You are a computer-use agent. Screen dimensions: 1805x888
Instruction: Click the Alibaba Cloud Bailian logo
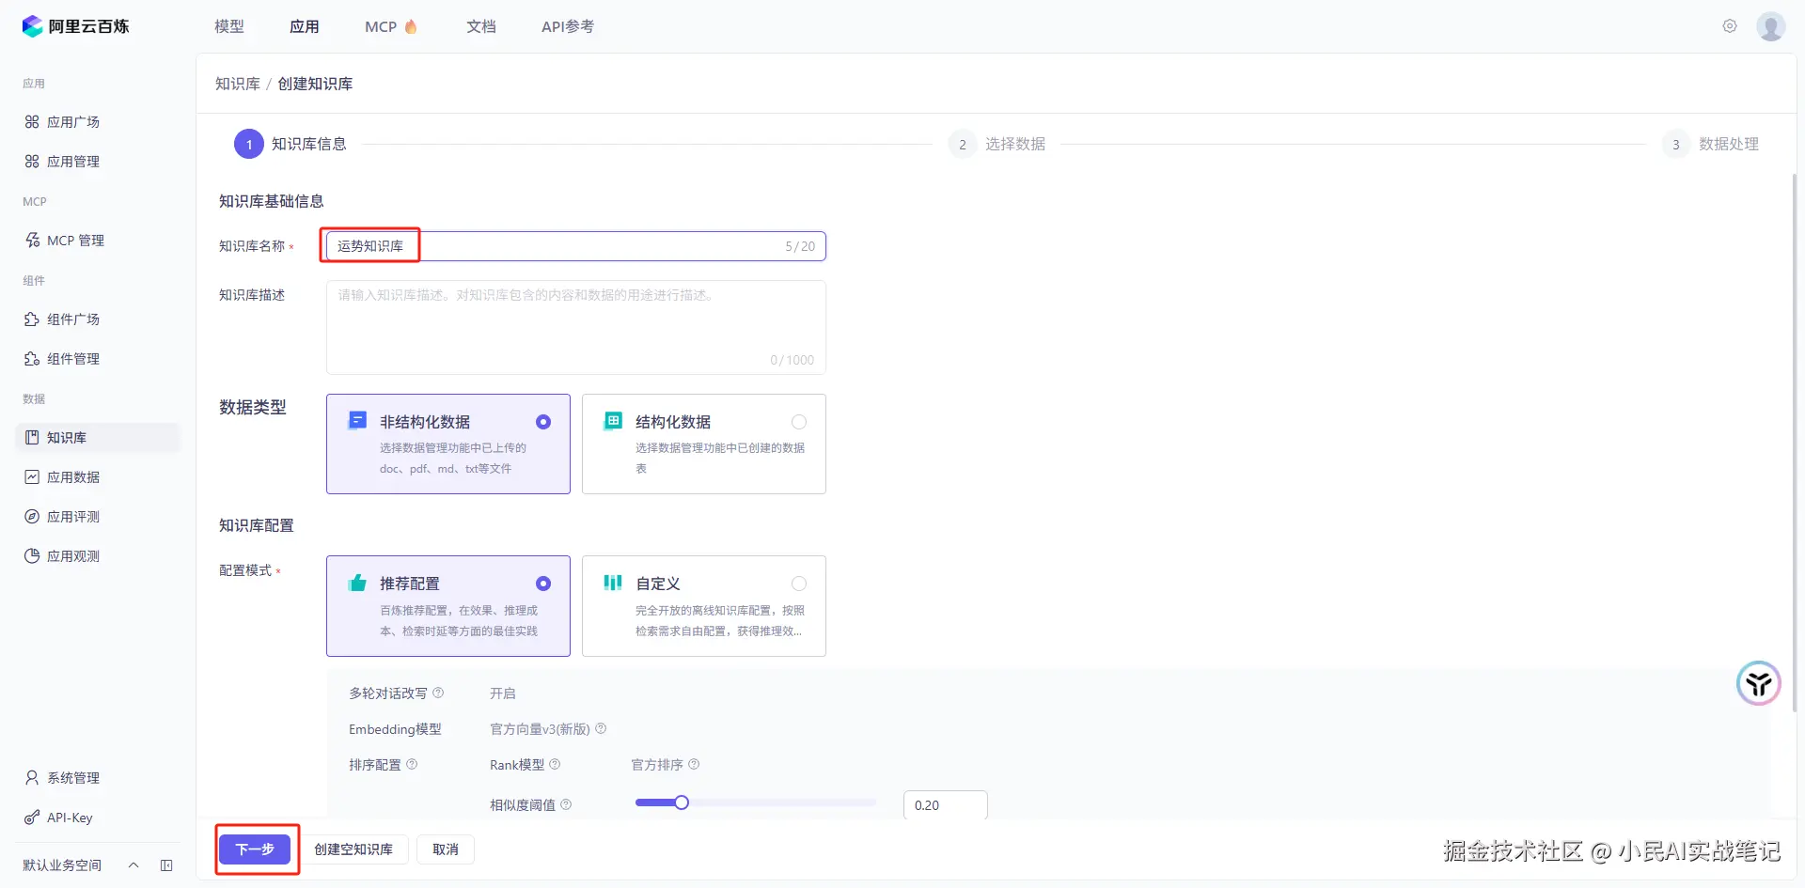point(75,26)
